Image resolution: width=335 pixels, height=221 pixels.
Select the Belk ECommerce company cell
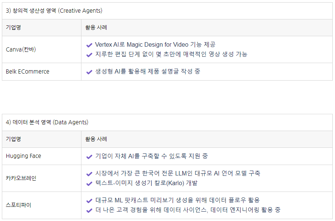coord(42,72)
